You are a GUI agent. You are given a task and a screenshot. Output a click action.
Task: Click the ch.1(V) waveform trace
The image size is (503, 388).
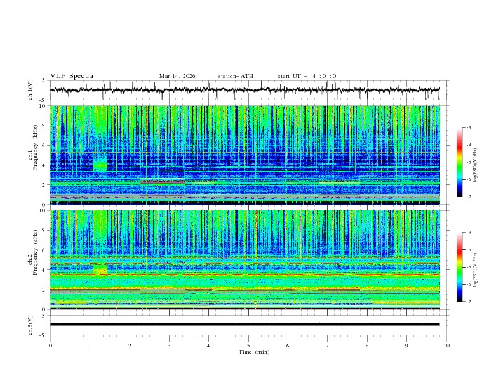pos(245,90)
